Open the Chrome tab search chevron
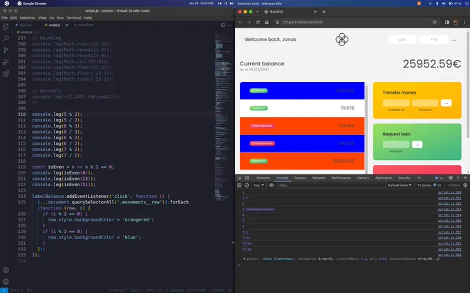 257,12
